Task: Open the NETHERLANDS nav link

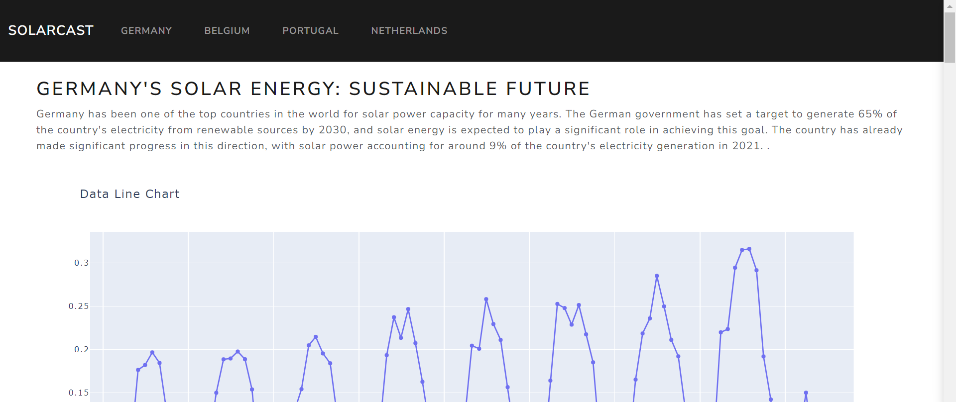Action: click(x=409, y=30)
